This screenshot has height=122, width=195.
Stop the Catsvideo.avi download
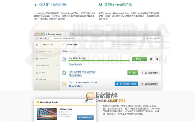click(x=157, y=59)
